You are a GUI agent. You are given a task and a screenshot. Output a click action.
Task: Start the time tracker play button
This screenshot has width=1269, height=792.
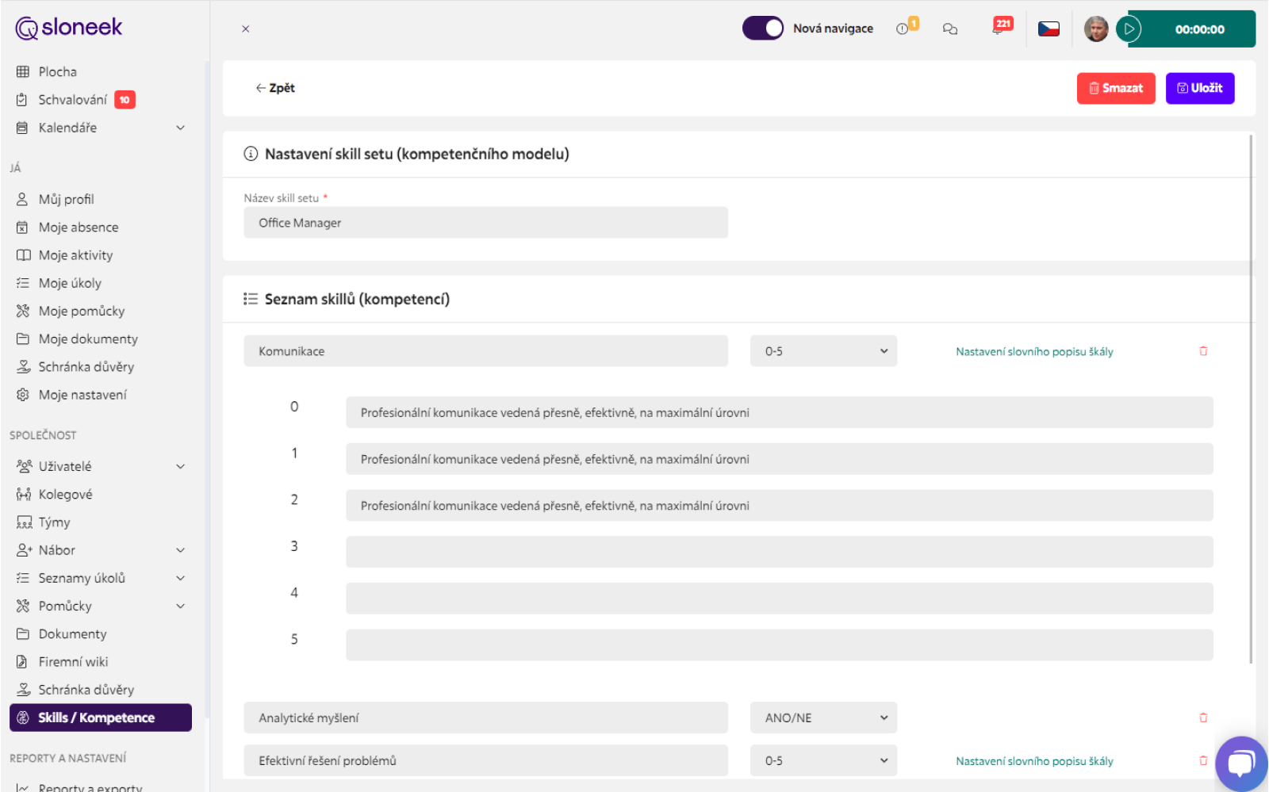1128,29
